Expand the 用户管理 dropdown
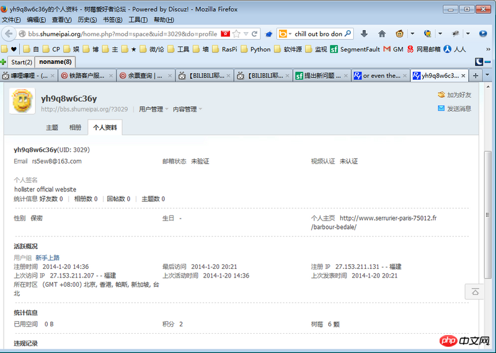The height and width of the screenshot is (353, 496). [154, 109]
